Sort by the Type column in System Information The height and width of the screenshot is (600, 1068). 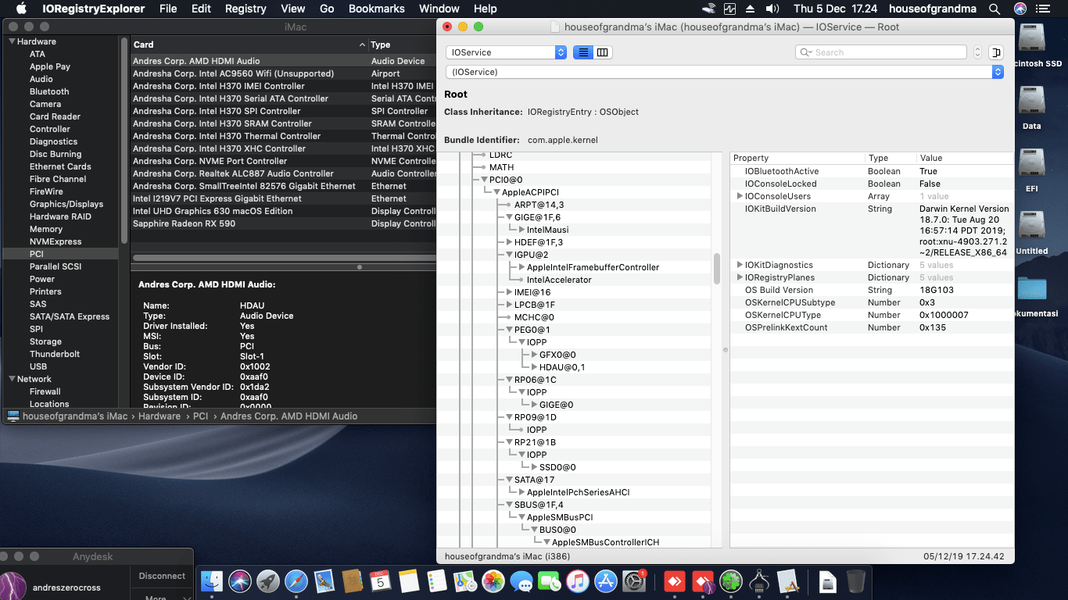pos(402,45)
